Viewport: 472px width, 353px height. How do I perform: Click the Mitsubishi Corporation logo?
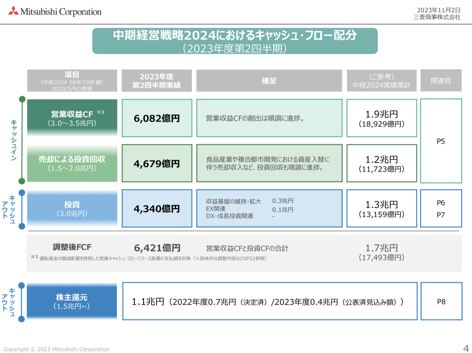click(55, 11)
